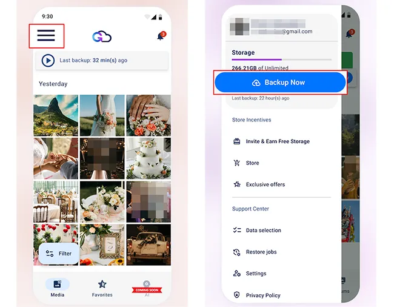Click the 266.21GB of Unlimited text
The image size is (394, 307).
pyautogui.click(x=260, y=68)
